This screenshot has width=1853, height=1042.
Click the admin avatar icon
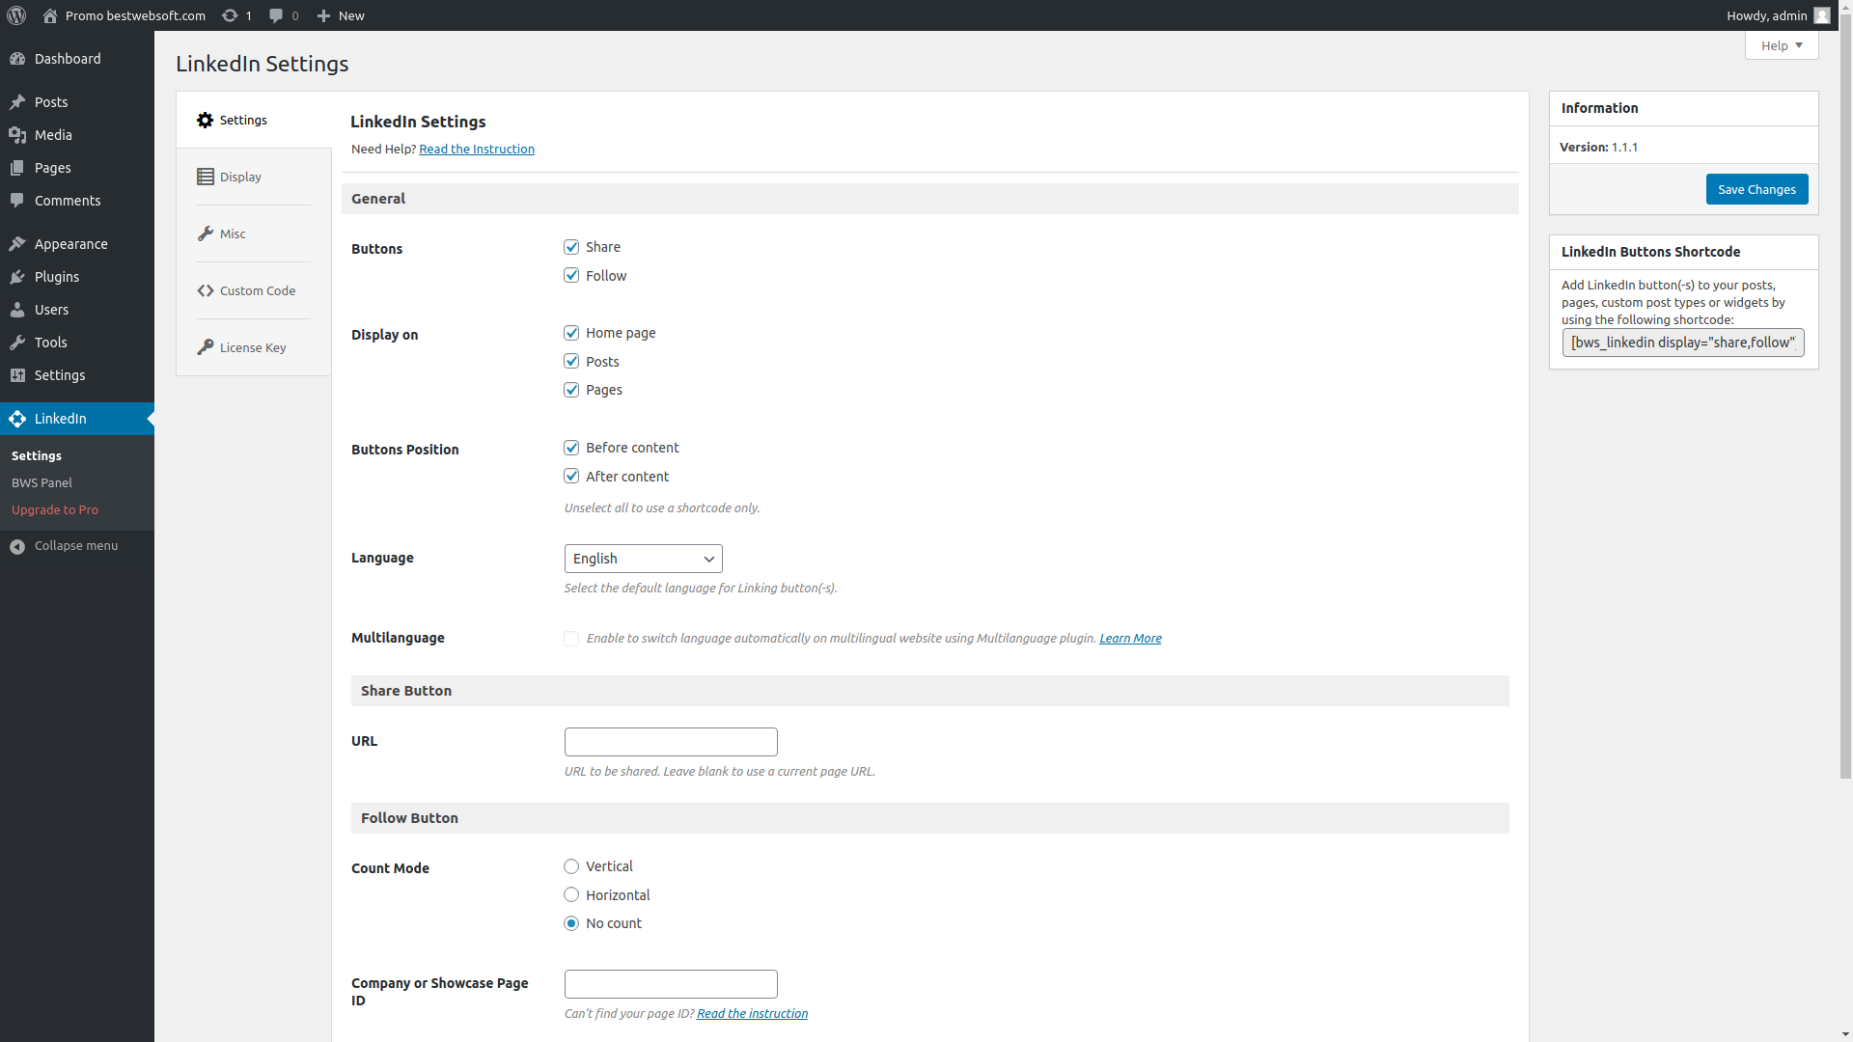[1822, 15]
